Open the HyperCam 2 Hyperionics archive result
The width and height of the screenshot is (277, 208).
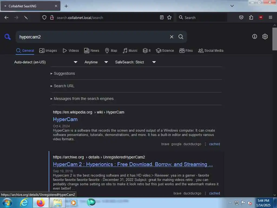click(133, 164)
